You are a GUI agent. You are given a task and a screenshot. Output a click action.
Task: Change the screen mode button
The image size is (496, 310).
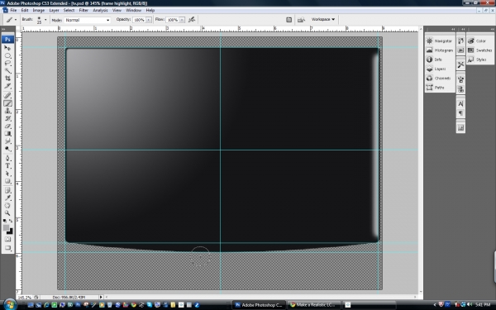[7, 248]
